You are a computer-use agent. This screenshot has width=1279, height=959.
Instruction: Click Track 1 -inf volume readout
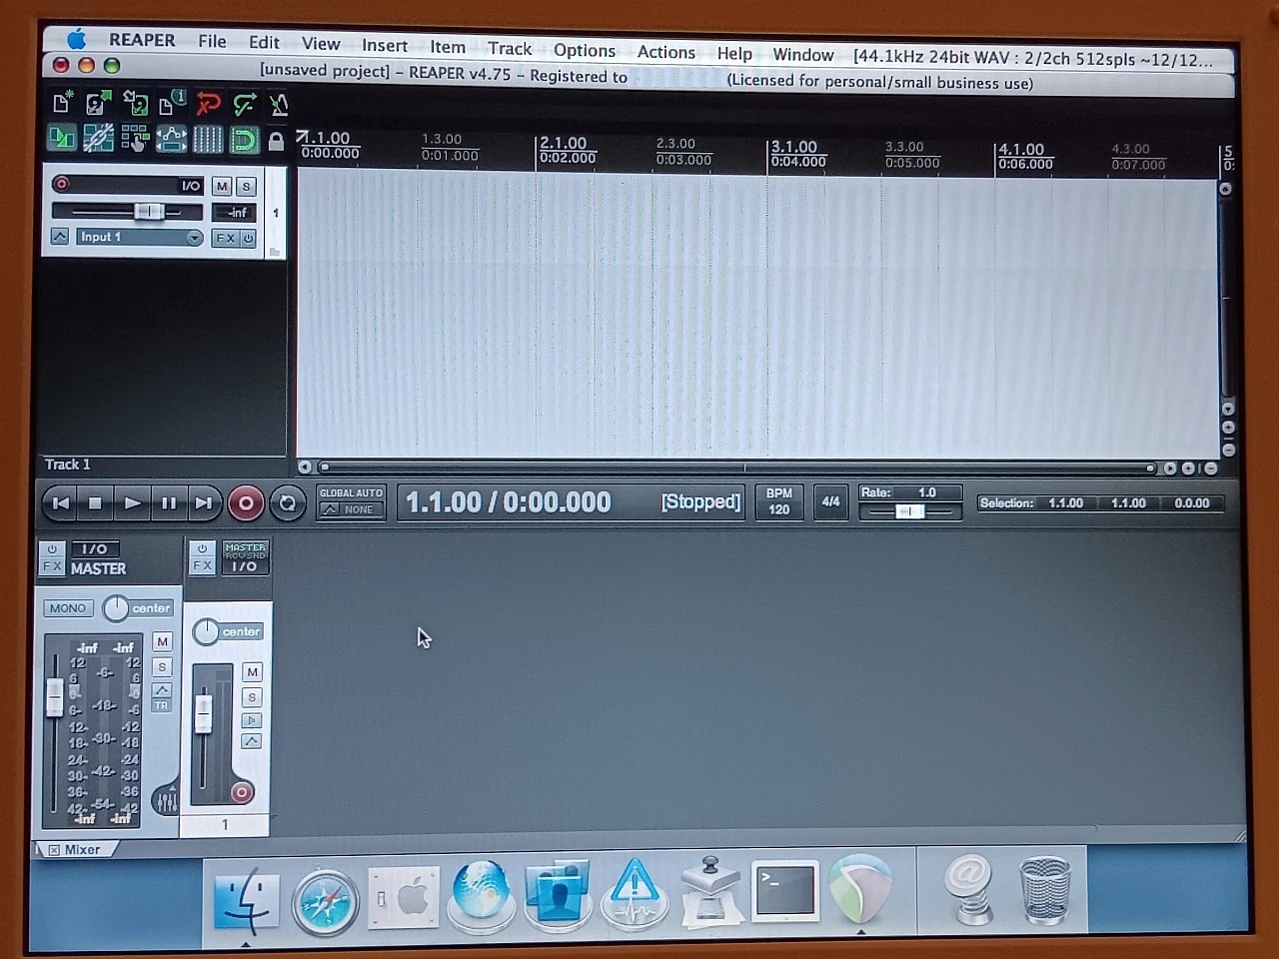click(235, 213)
